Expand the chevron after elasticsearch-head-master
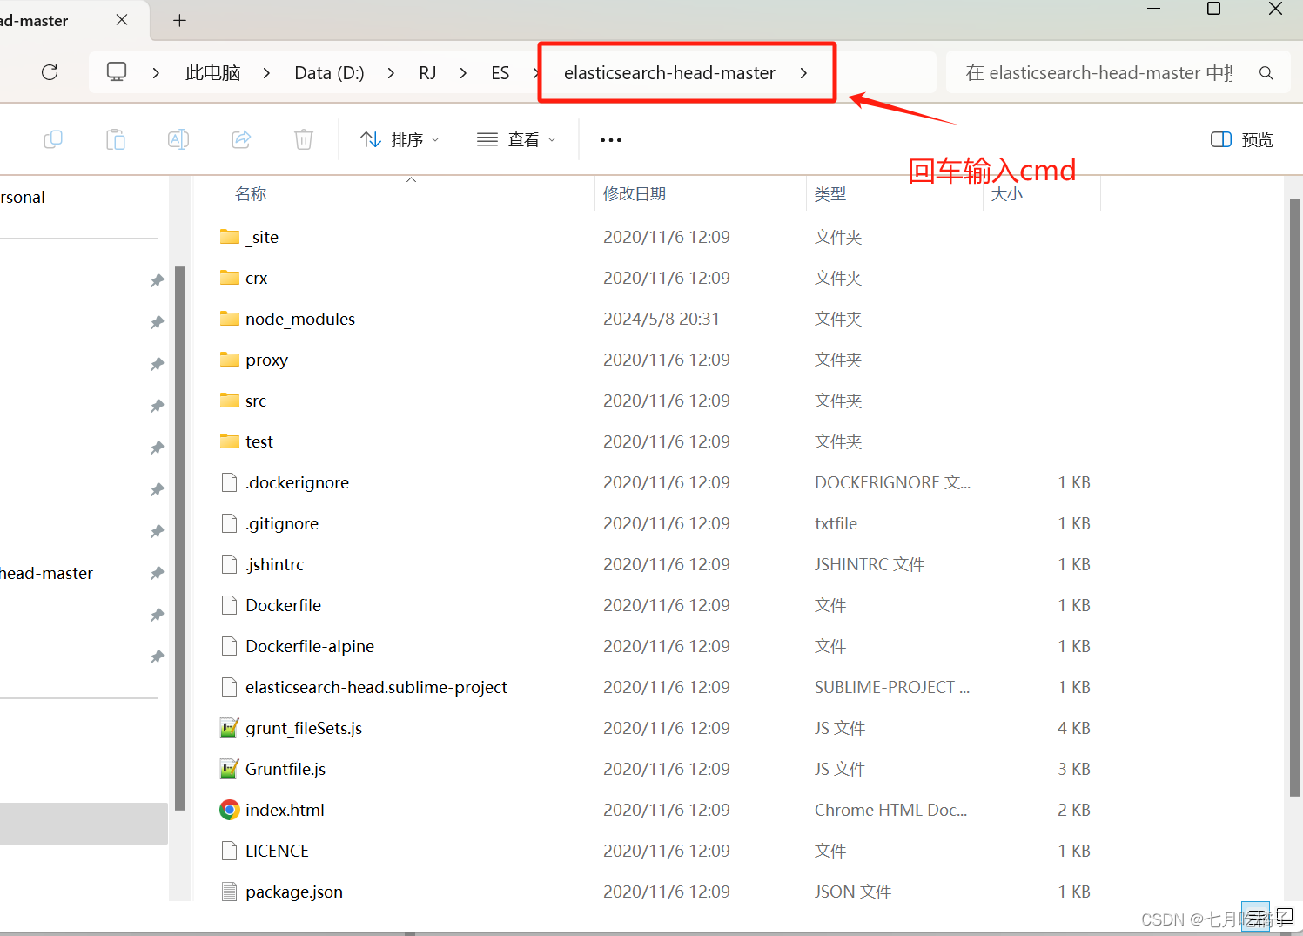 coord(803,73)
